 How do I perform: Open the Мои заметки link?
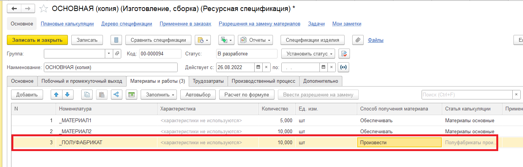pos(347,24)
